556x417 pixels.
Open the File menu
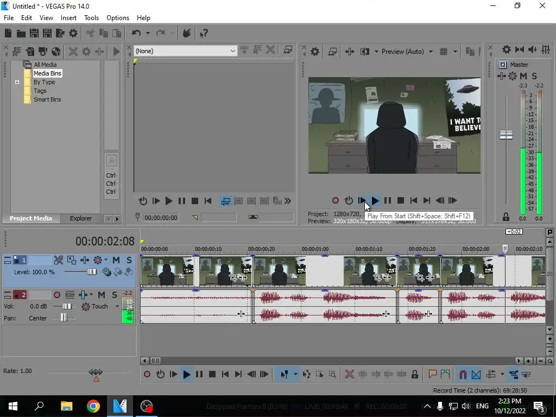tap(9, 18)
